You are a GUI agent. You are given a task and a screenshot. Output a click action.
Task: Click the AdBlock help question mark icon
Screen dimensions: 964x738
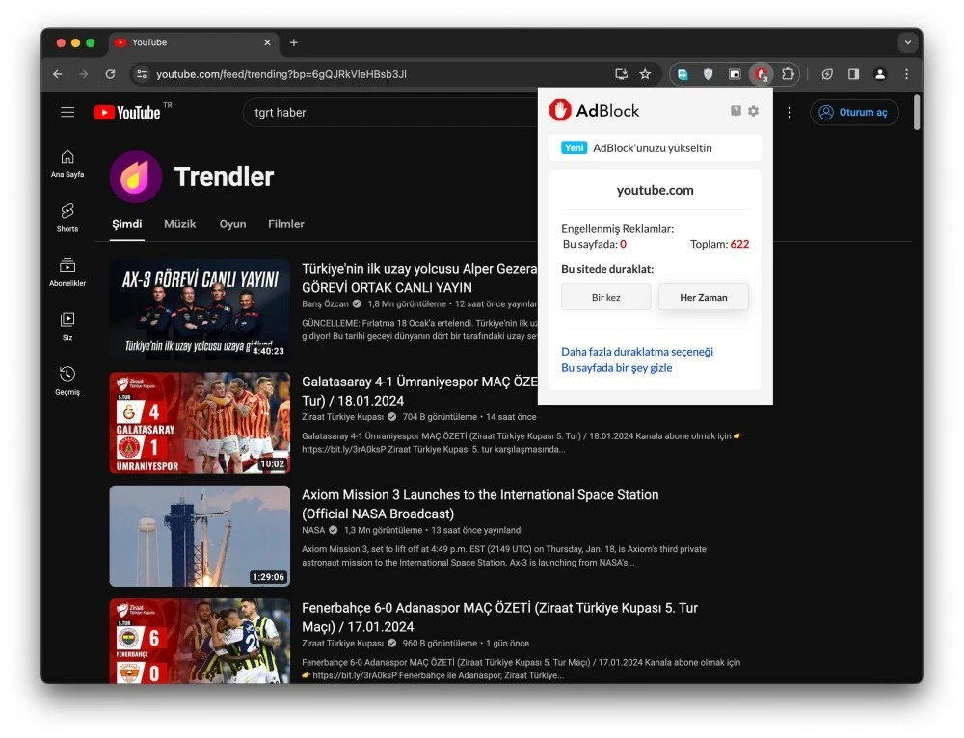point(736,111)
